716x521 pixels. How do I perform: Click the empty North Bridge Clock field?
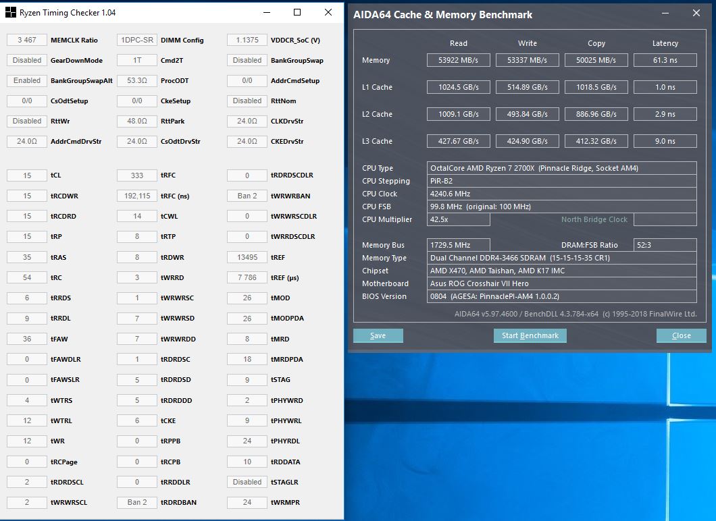coord(665,219)
